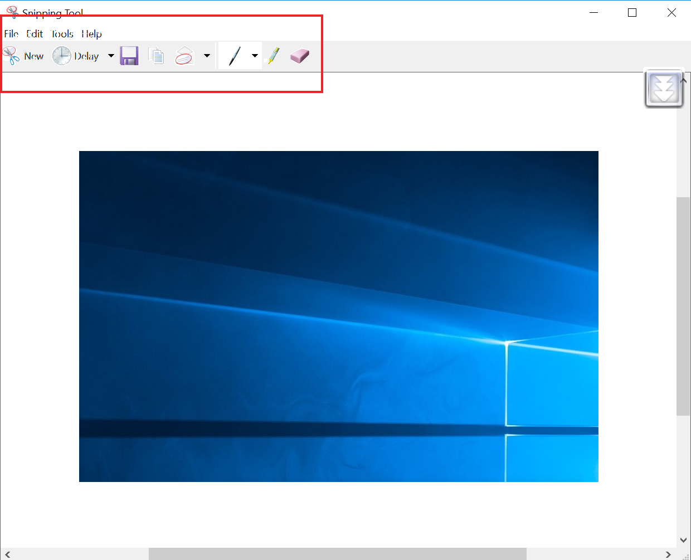Click the vertical scrollbar thumb
Image resolution: width=691 pixels, height=560 pixels.
[x=683, y=305]
